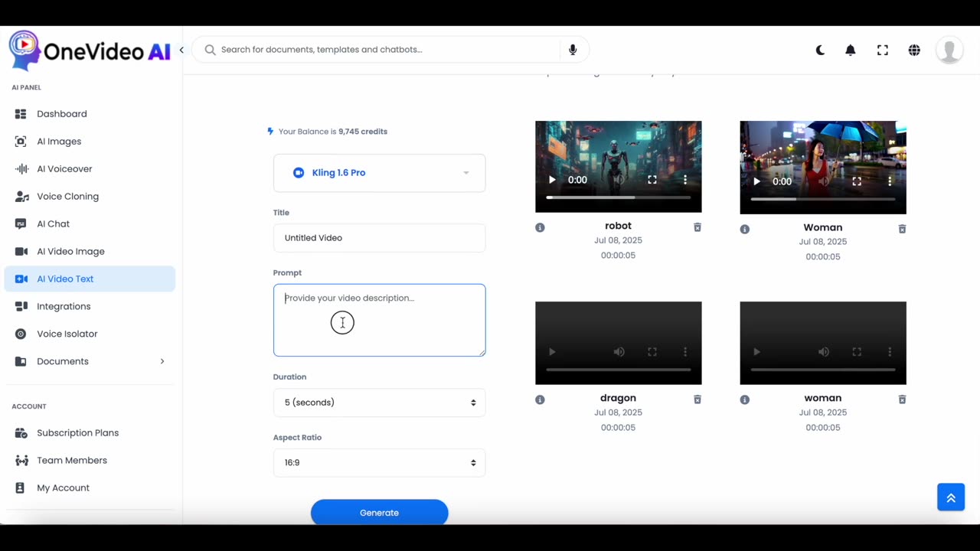
Task: Enter fullscreen via the header icon
Action: (883, 50)
